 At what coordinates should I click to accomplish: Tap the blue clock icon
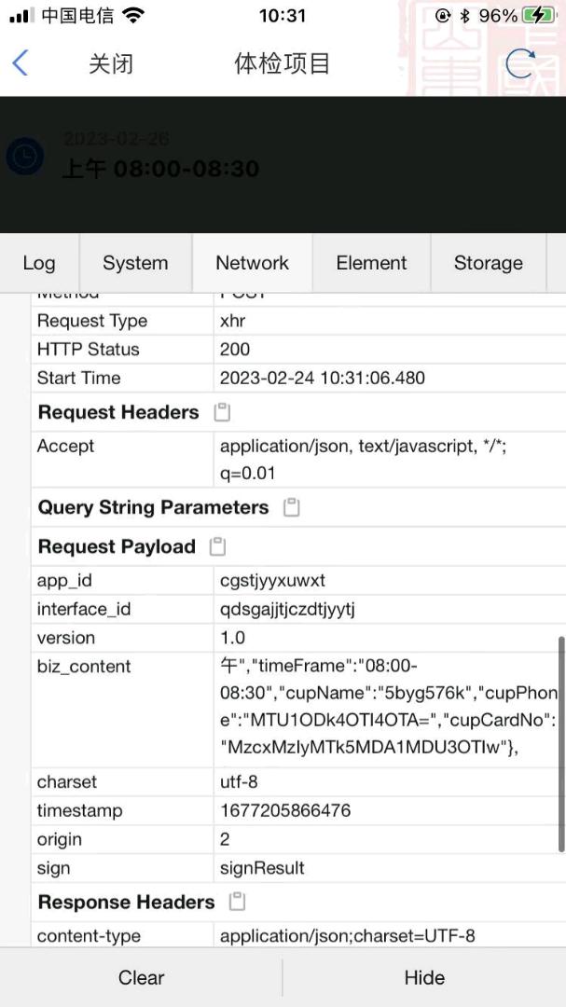coord(25,156)
